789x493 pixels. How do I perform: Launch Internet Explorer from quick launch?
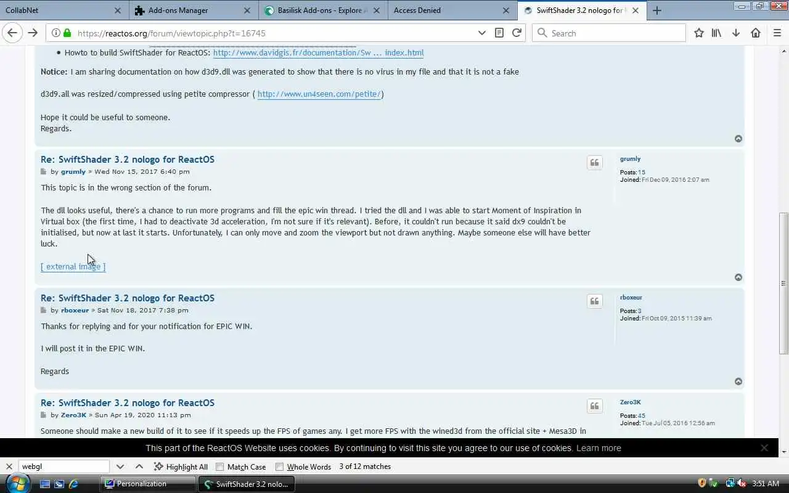click(x=73, y=484)
